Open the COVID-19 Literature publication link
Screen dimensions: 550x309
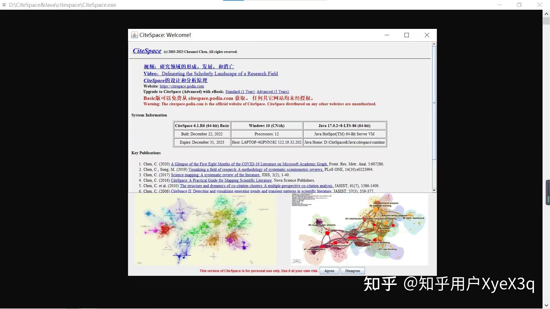pyautogui.click(x=250, y=164)
